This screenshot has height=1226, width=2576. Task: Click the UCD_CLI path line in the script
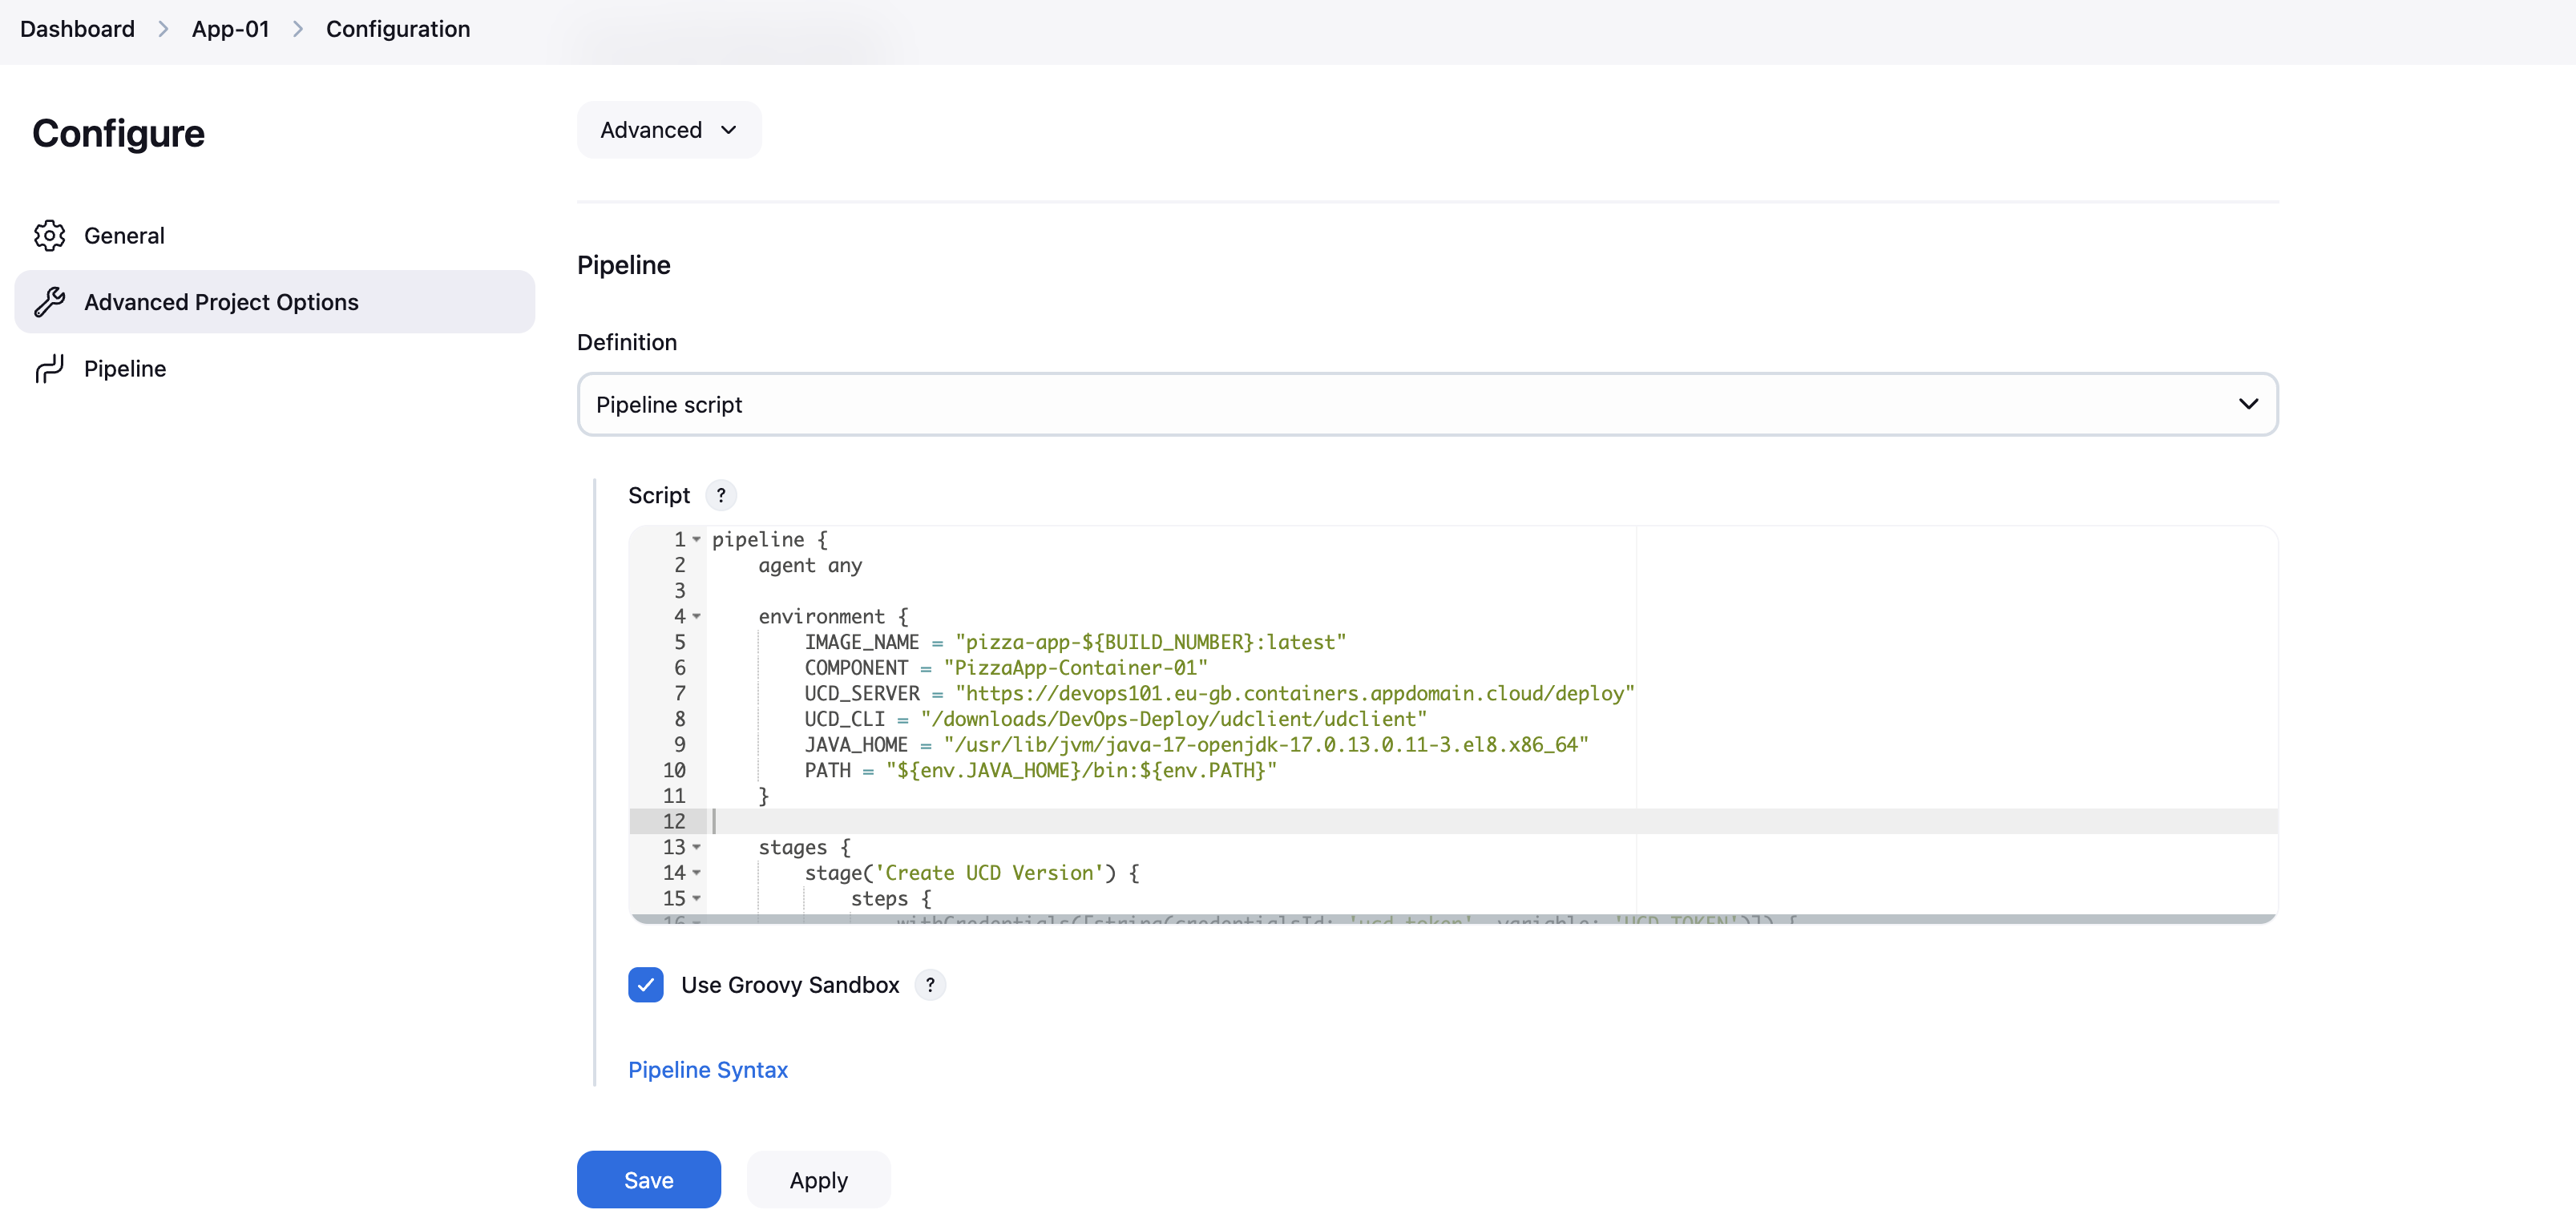(x=1116, y=720)
